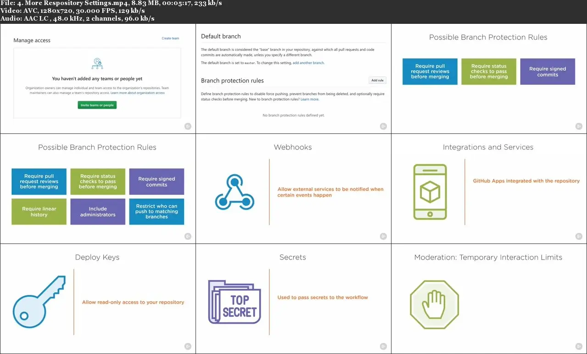Click 'No branch protection rules defined yet.' text
The height and width of the screenshot is (354, 587).
click(294, 115)
